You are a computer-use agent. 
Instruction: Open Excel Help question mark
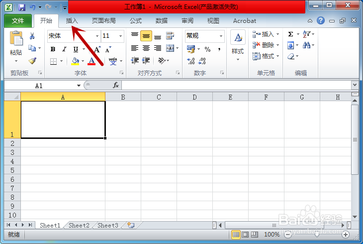pyautogui.click(x=321, y=20)
